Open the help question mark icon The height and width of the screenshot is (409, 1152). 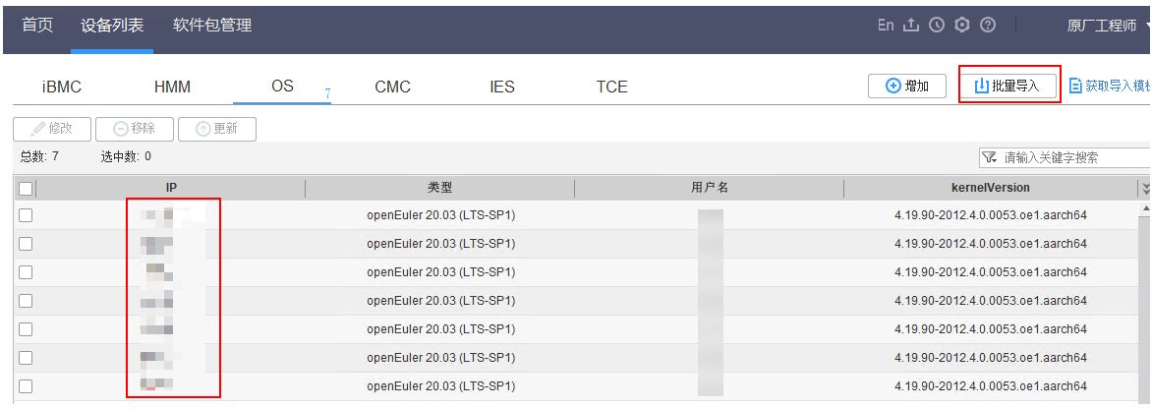point(988,25)
